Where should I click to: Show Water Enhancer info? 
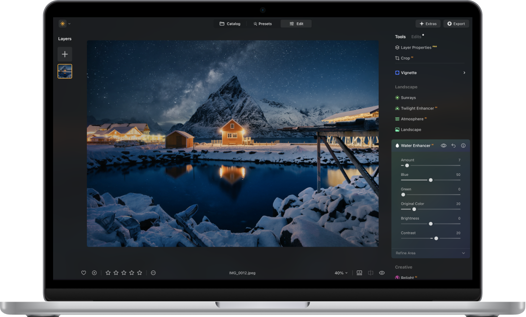[x=463, y=146]
